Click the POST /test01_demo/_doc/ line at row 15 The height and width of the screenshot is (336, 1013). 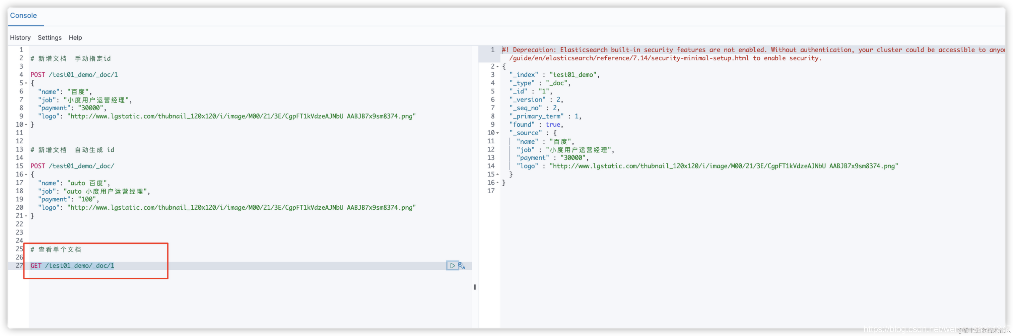click(x=72, y=166)
